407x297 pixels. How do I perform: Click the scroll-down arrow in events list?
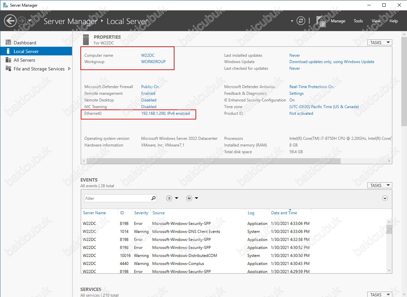click(389, 270)
